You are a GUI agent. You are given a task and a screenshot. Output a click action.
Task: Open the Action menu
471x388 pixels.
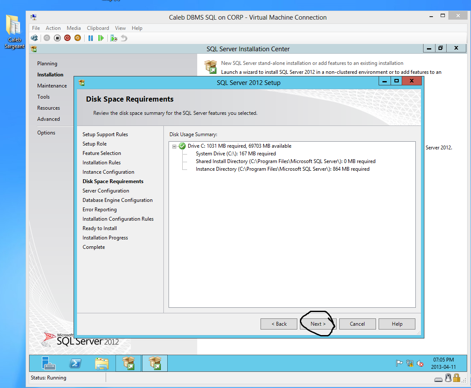(x=53, y=28)
